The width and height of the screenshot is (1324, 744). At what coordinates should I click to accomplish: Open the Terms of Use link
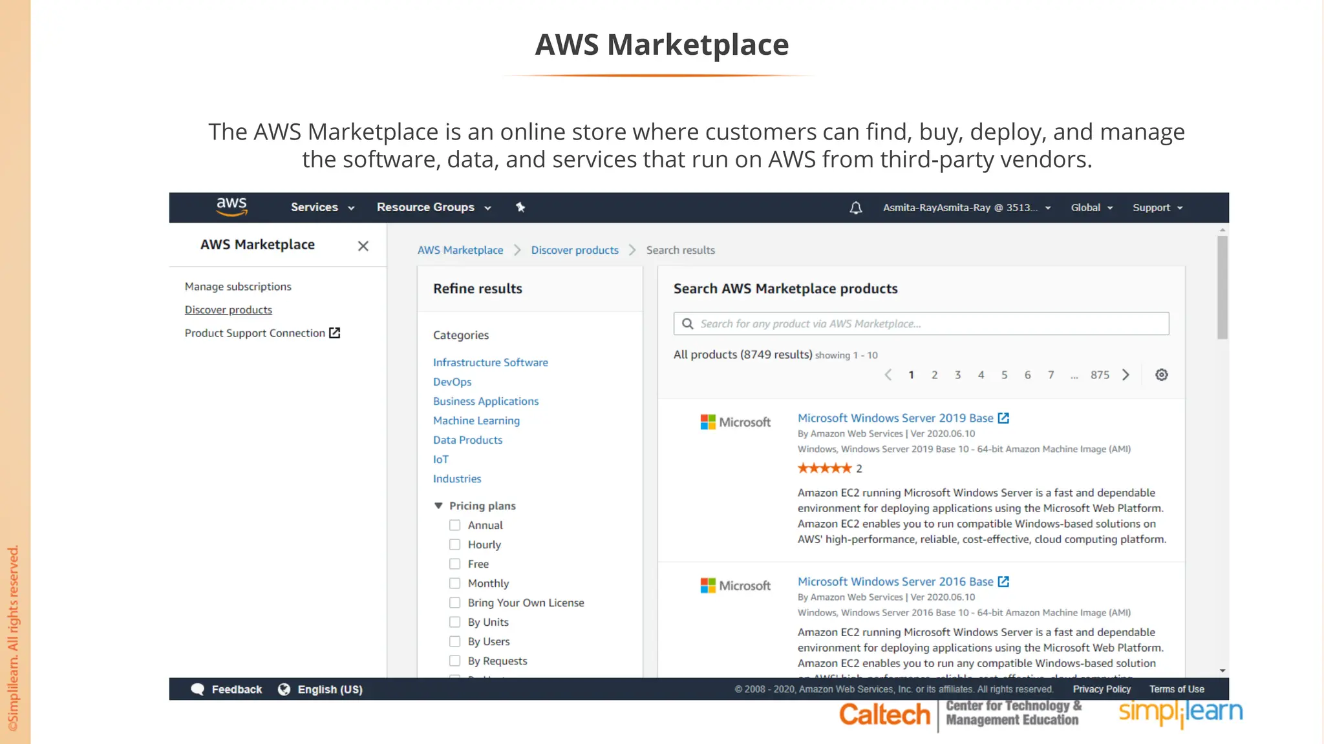pyautogui.click(x=1177, y=689)
